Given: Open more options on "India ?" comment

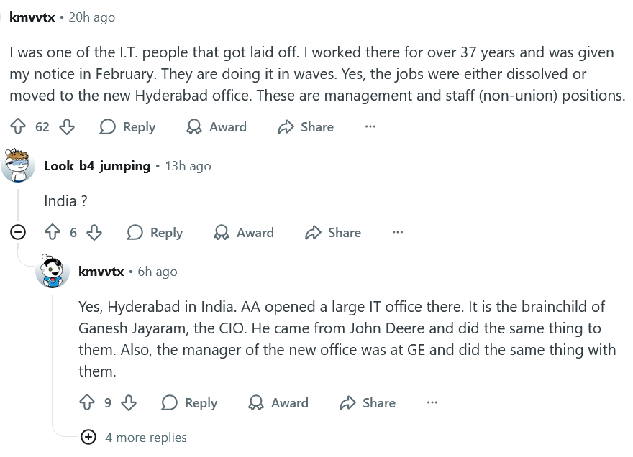Looking at the screenshot, I should click(x=398, y=233).
